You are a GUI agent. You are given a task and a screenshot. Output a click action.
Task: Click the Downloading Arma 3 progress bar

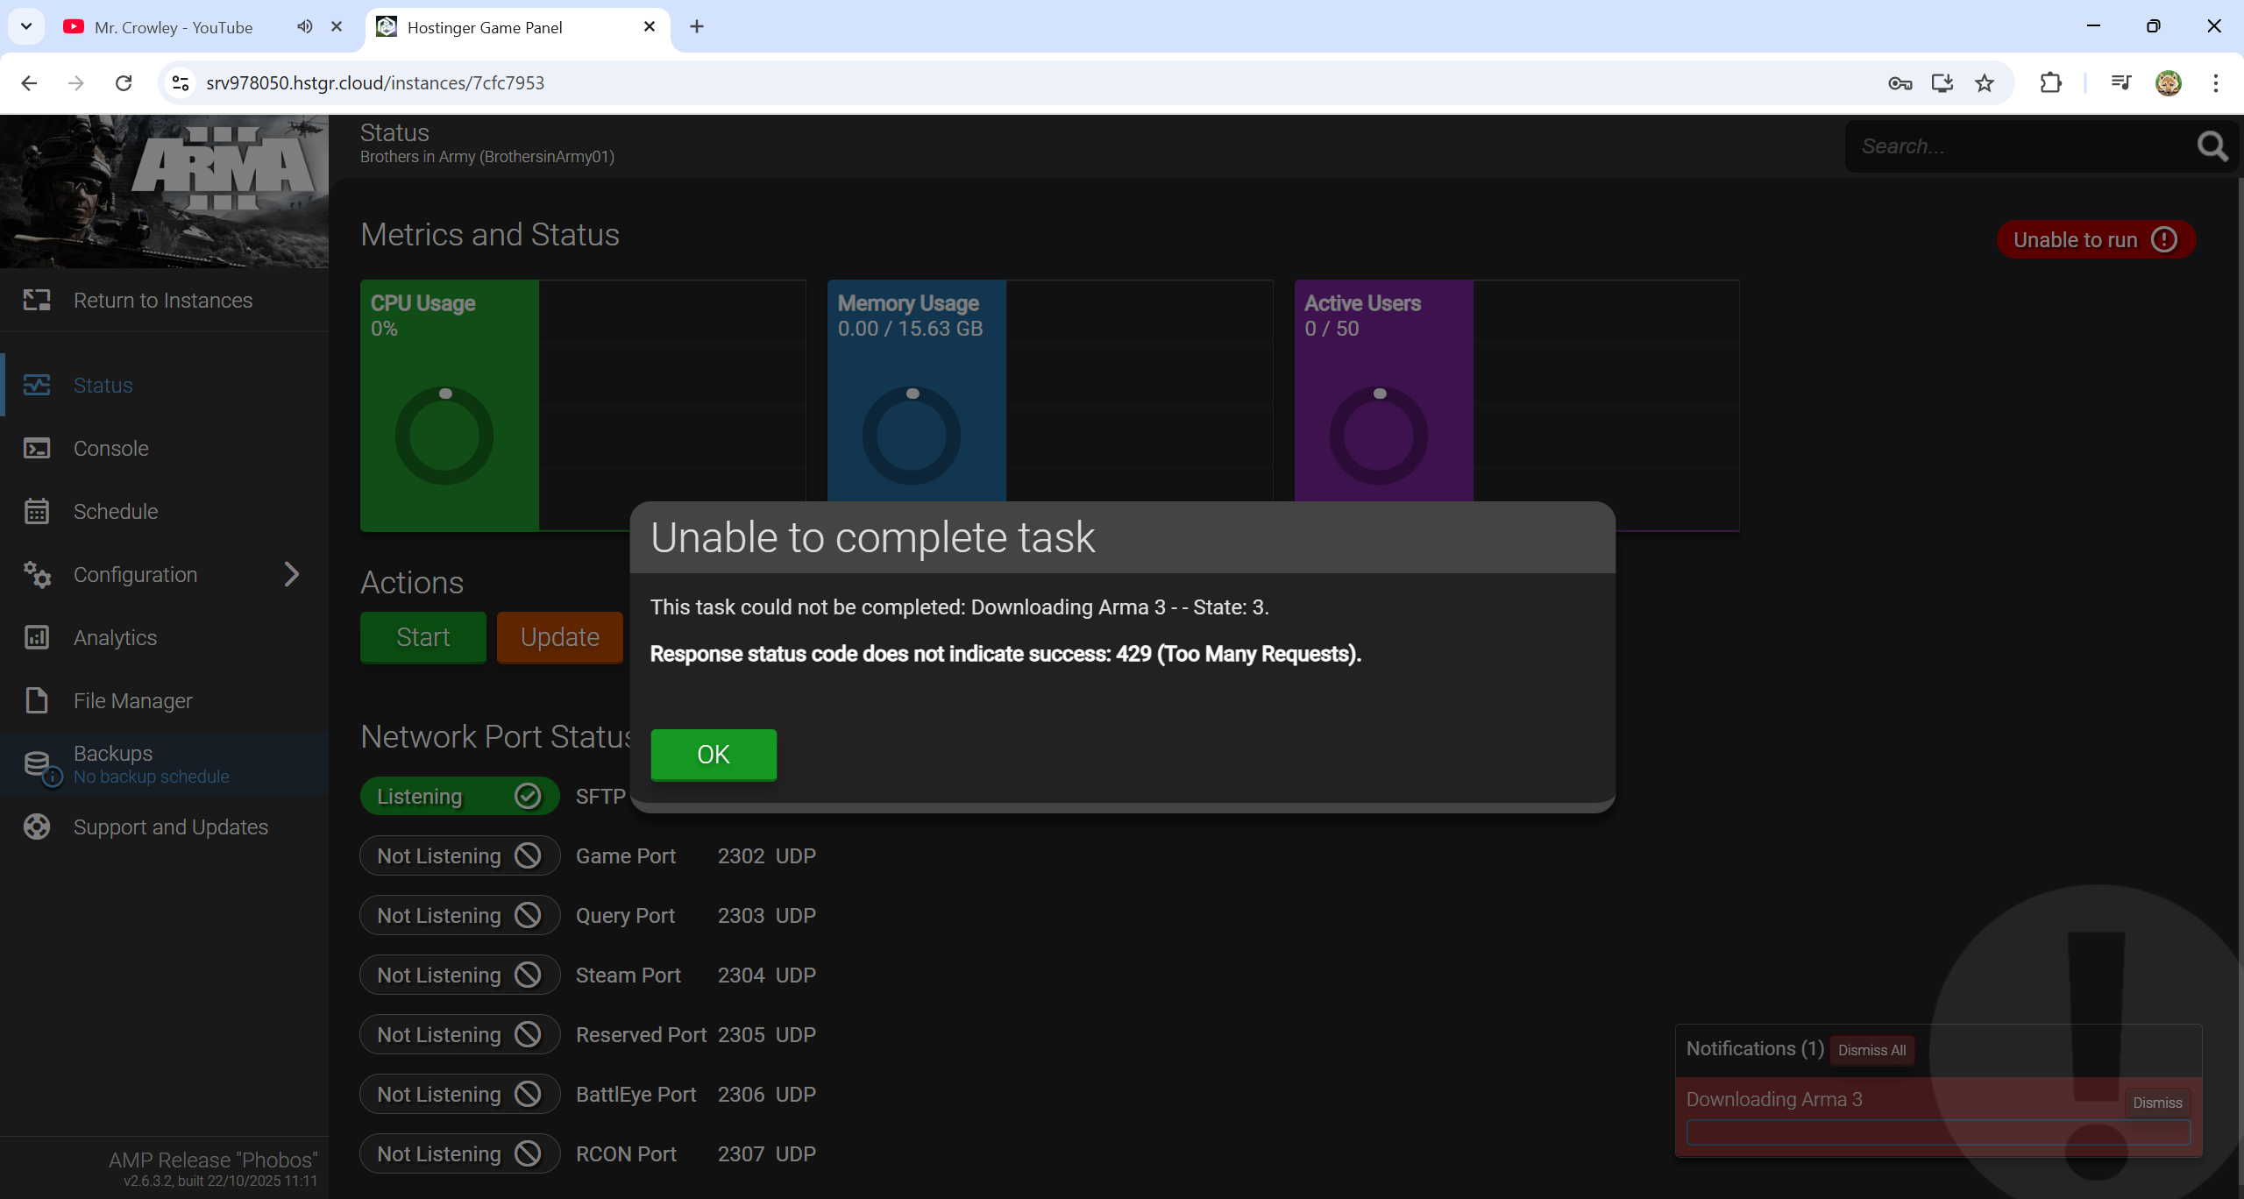(1937, 1132)
